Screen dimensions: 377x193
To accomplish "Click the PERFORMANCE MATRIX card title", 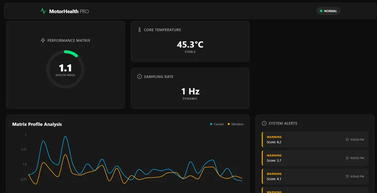I will (69, 41).
